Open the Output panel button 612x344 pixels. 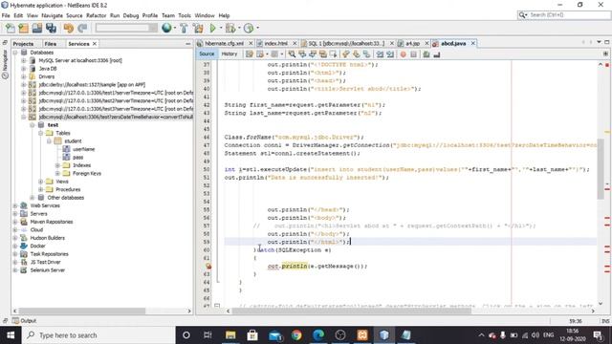click(24, 321)
